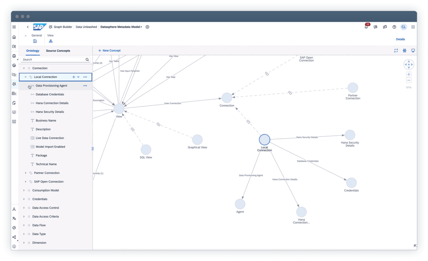
Task: Click the zoom-in plus on the map control
Action: tap(409, 74)
